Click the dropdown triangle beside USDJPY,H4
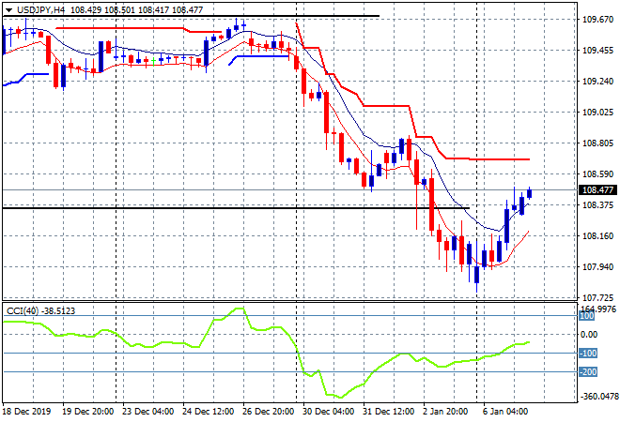 [x=8, y=10]
